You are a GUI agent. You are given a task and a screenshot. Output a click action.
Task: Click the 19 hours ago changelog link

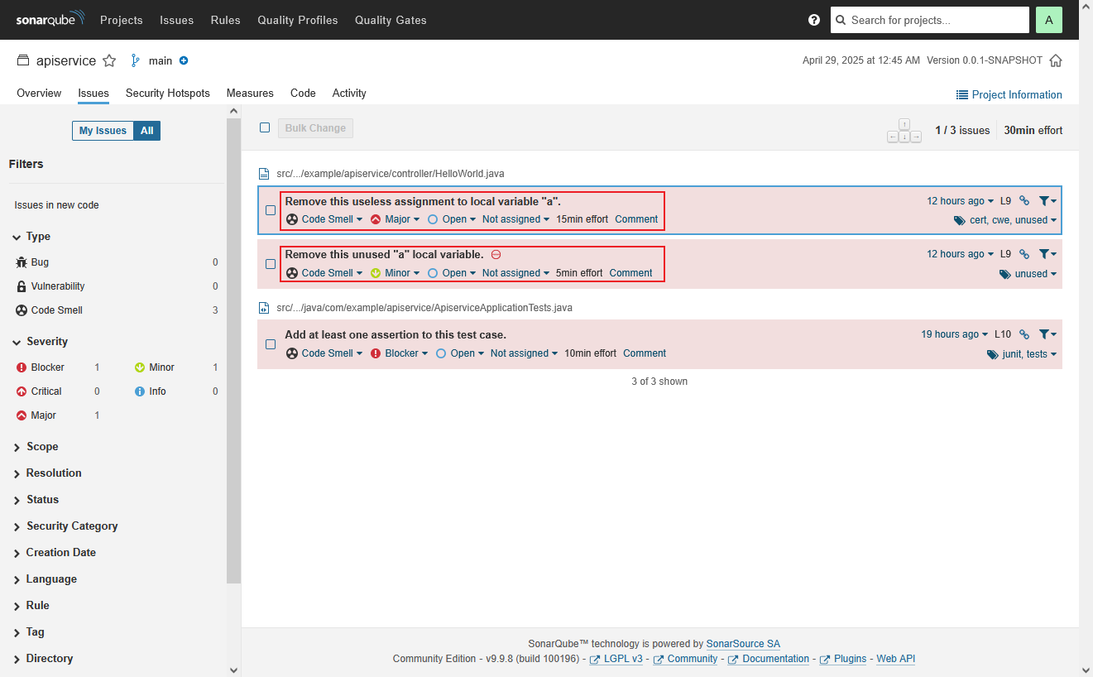coord(954,334)
